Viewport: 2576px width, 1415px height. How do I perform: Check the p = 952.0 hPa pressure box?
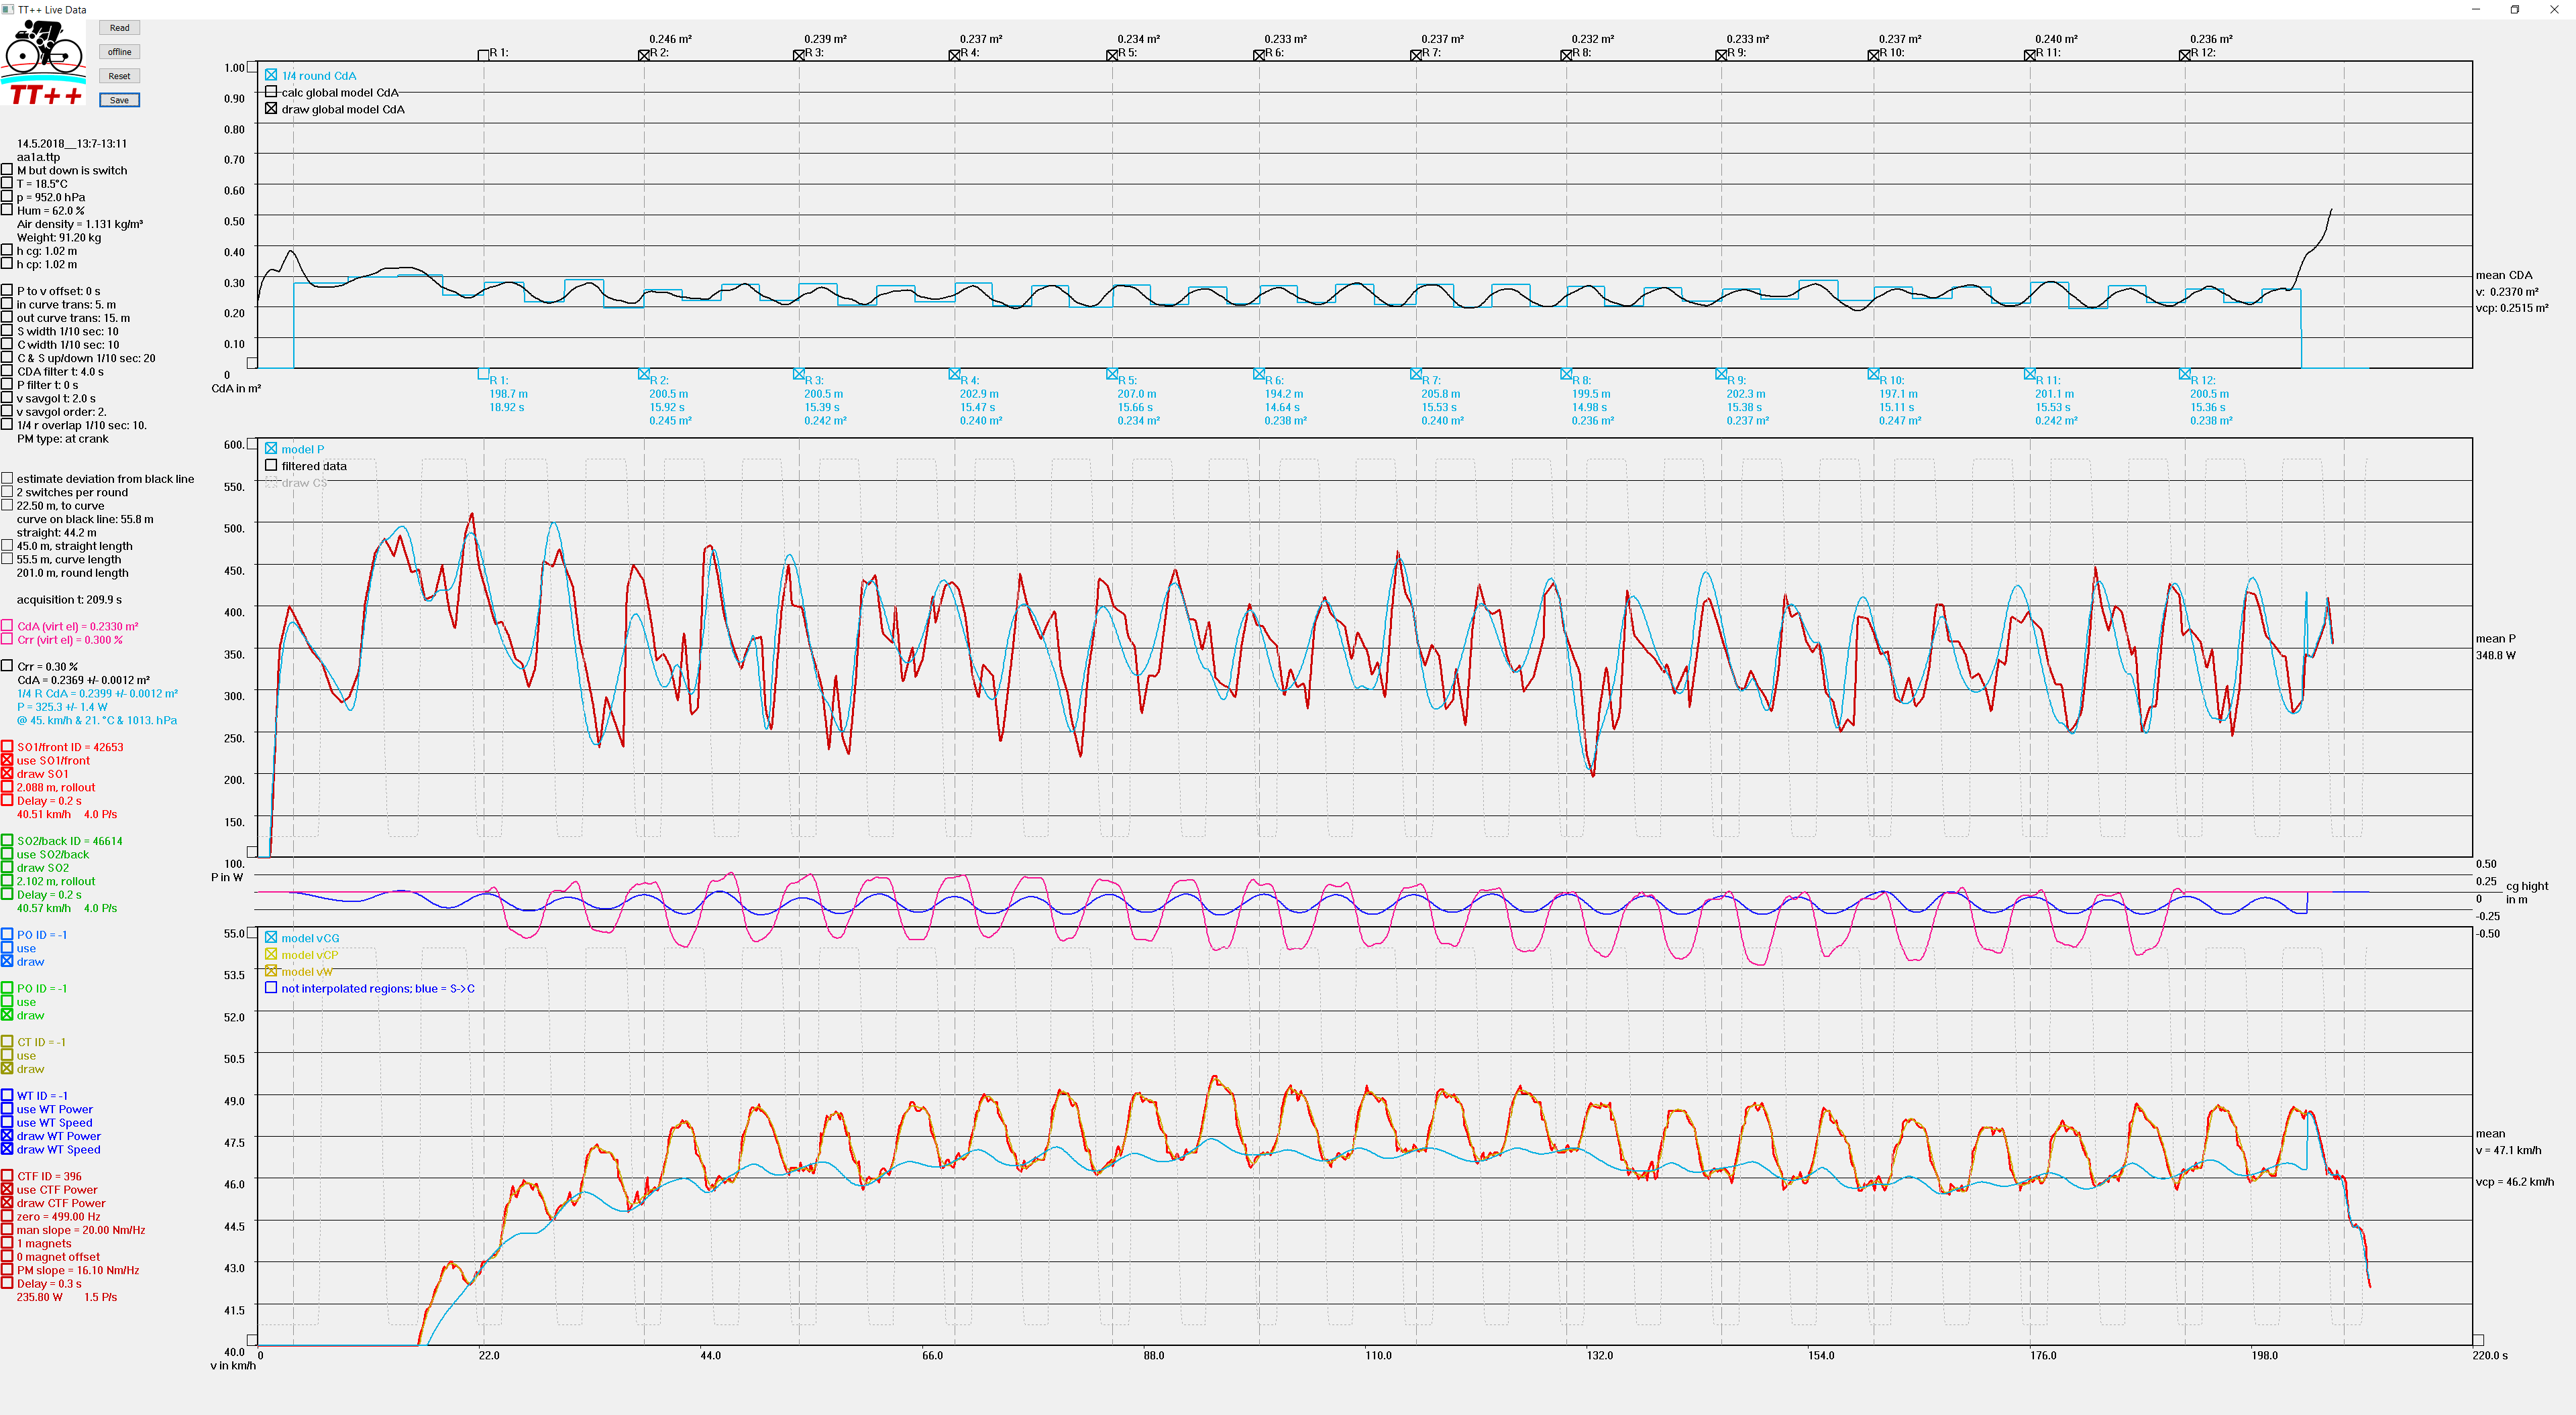[7, 197]
